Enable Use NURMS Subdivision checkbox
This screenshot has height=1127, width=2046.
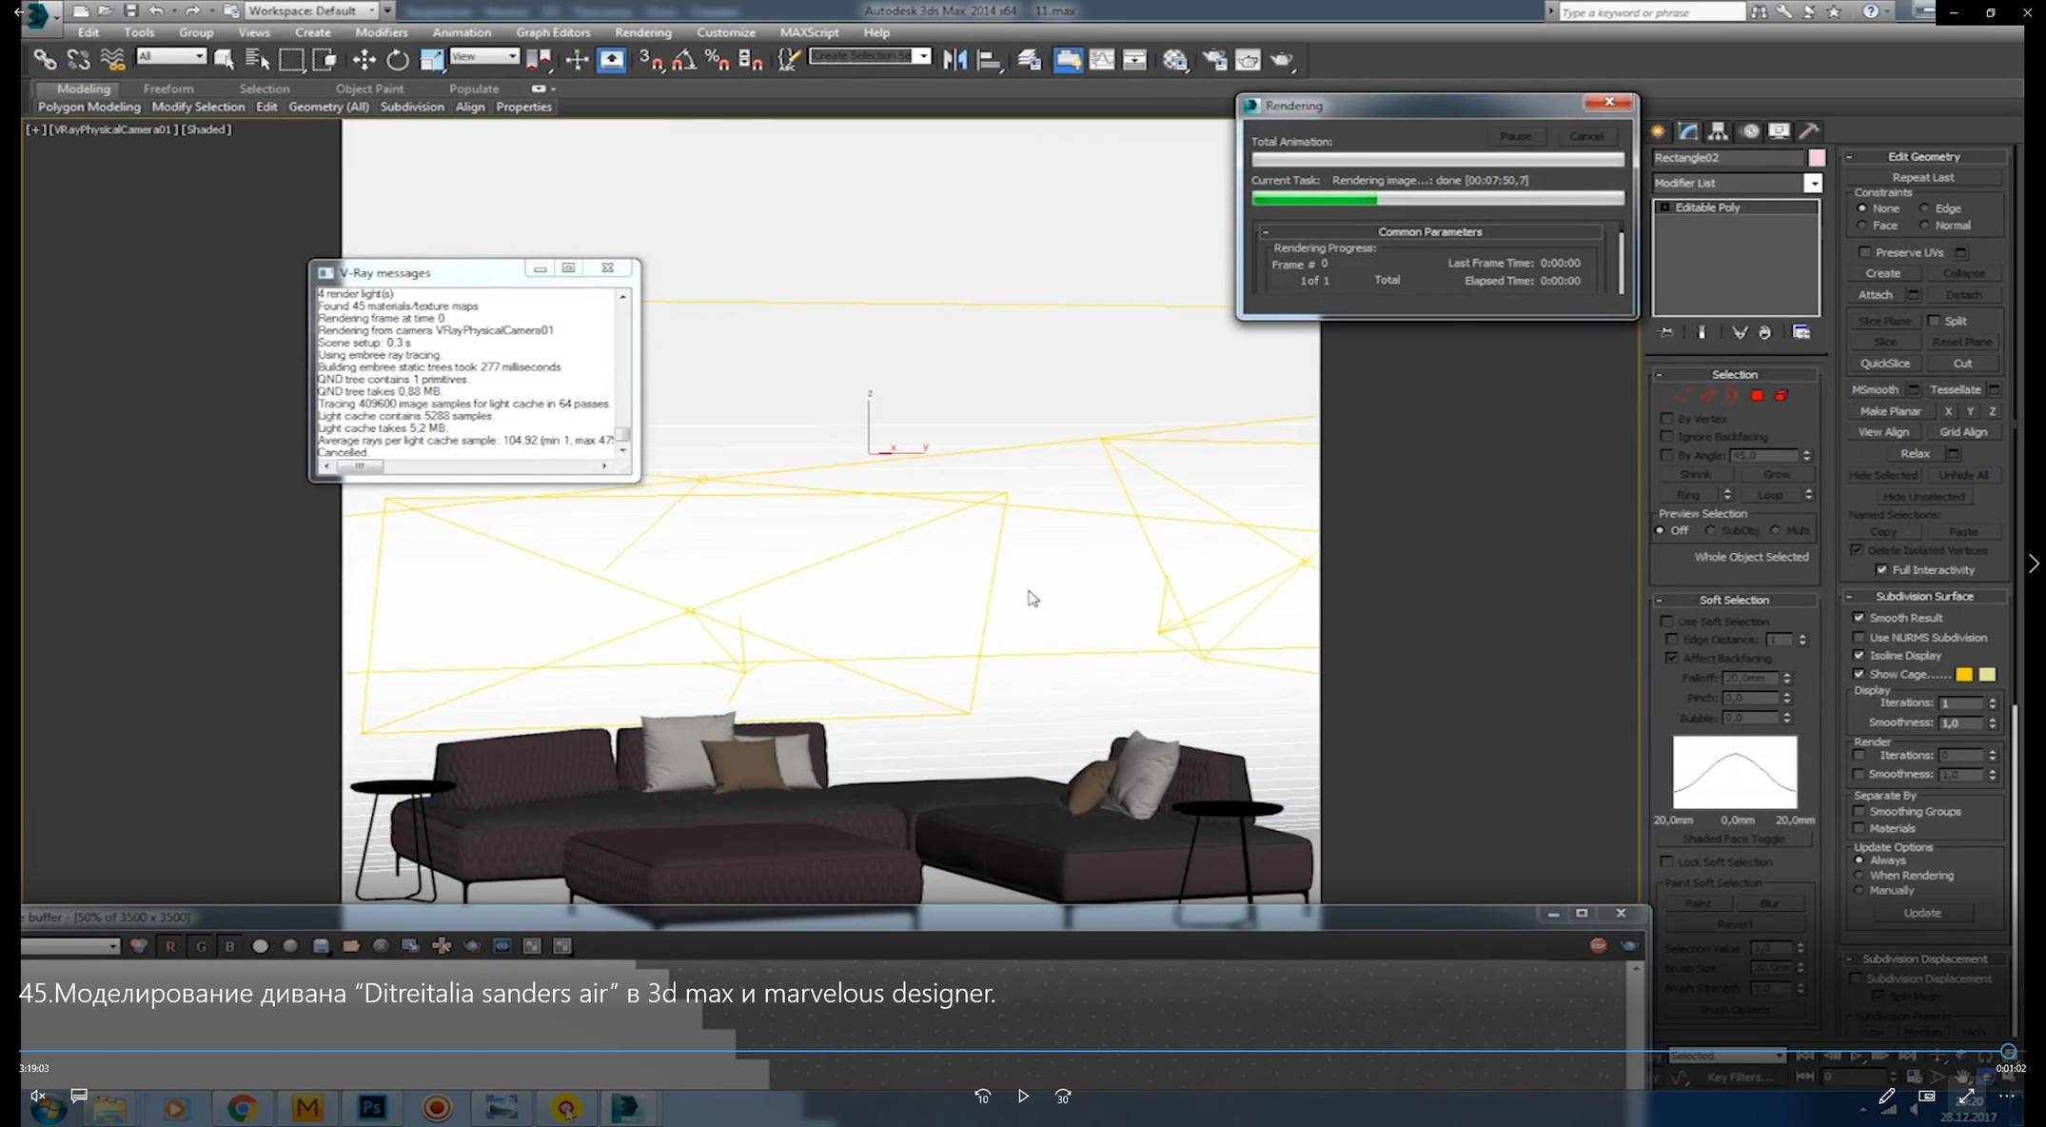[1859, 637]
